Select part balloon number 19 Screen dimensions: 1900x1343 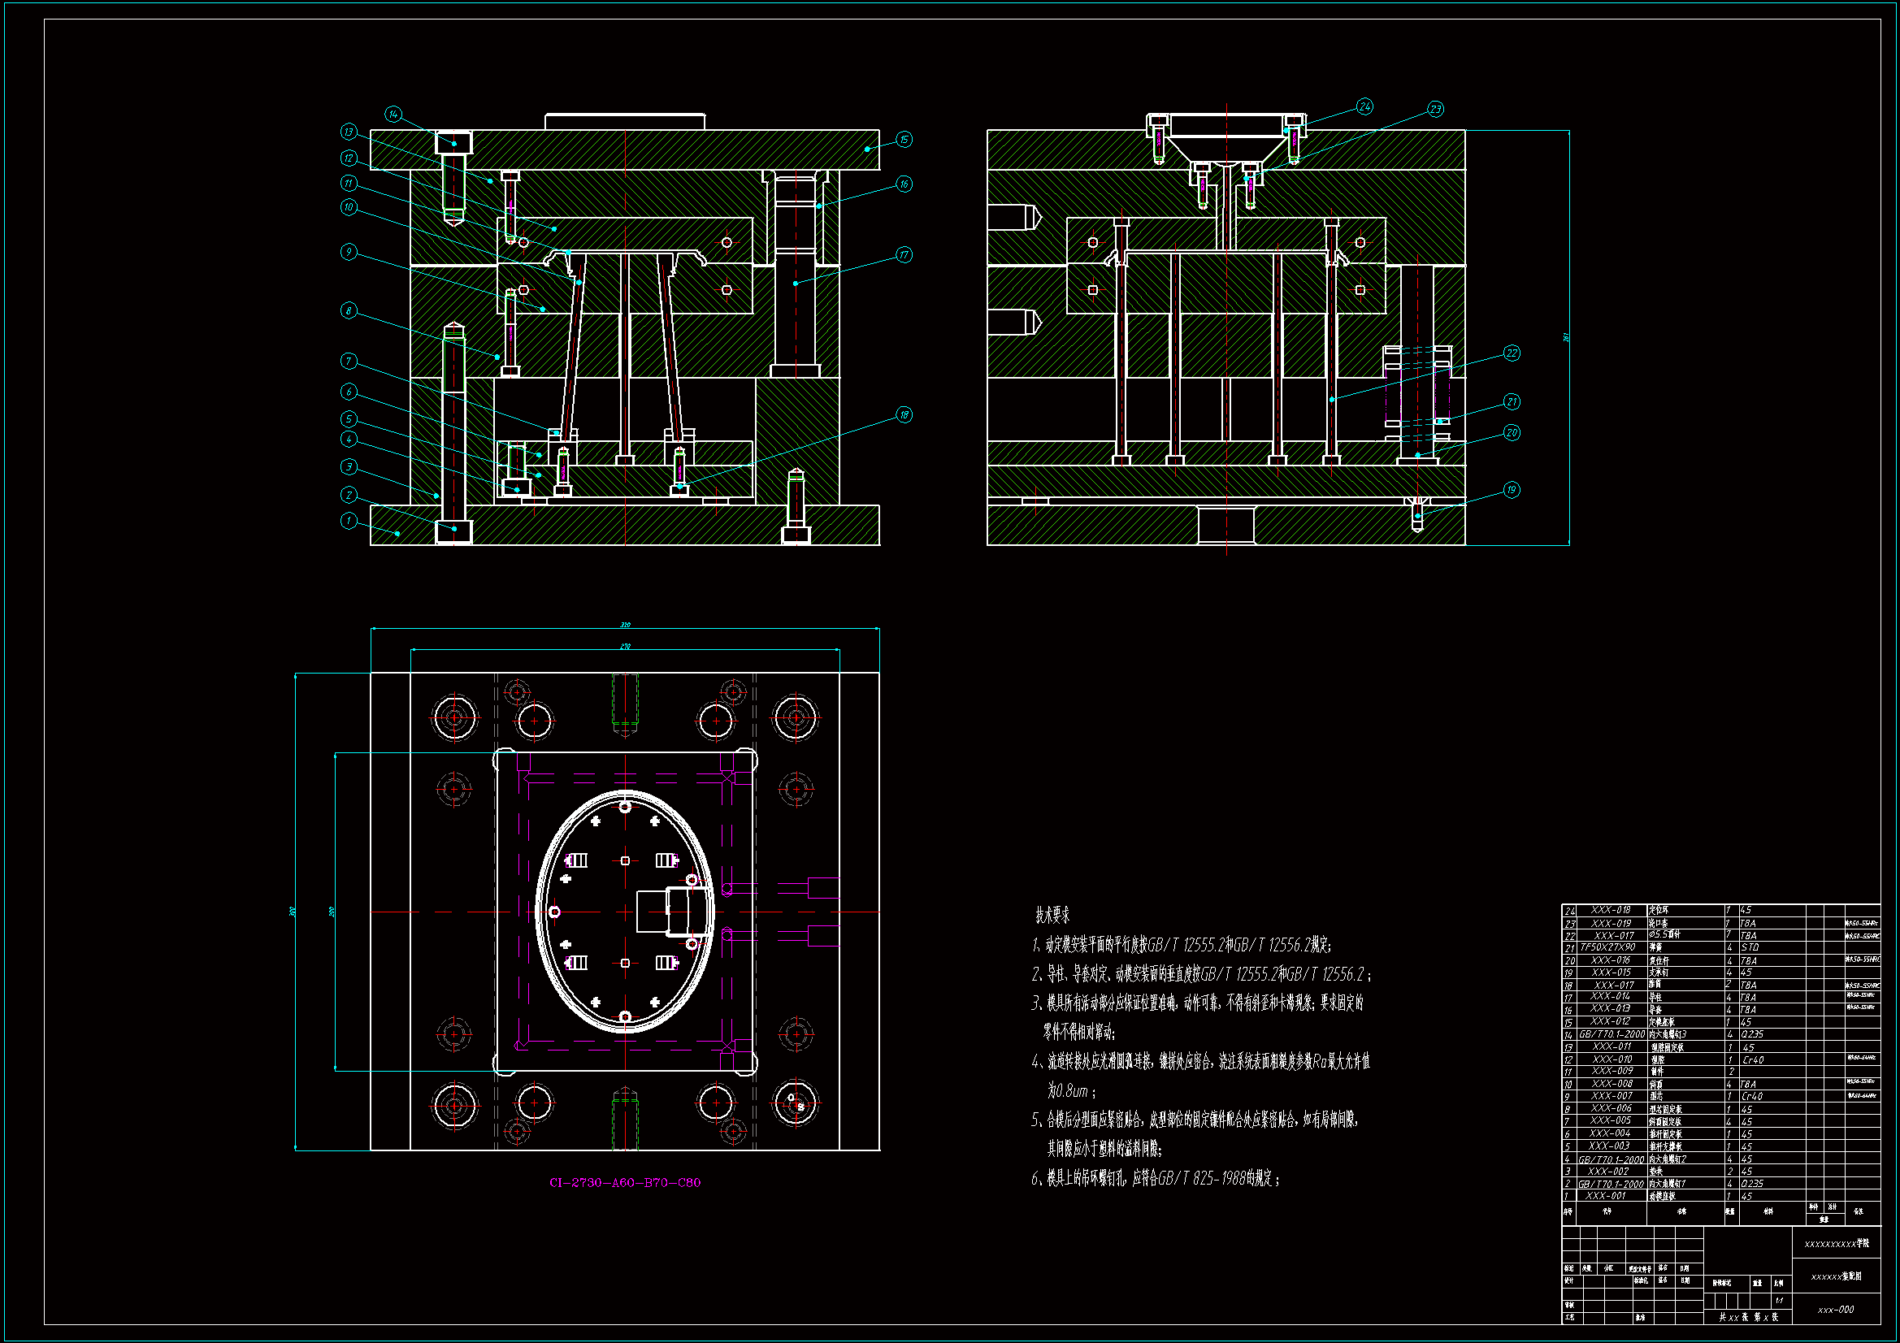coord(1511,490)
